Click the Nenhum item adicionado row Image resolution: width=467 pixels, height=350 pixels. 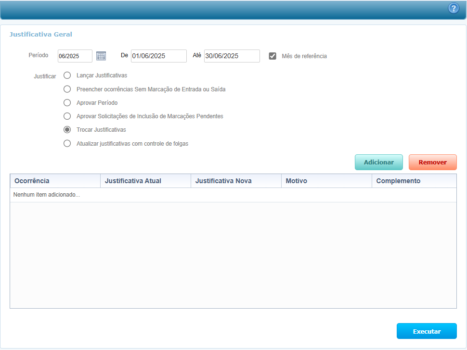pos(233,195)
